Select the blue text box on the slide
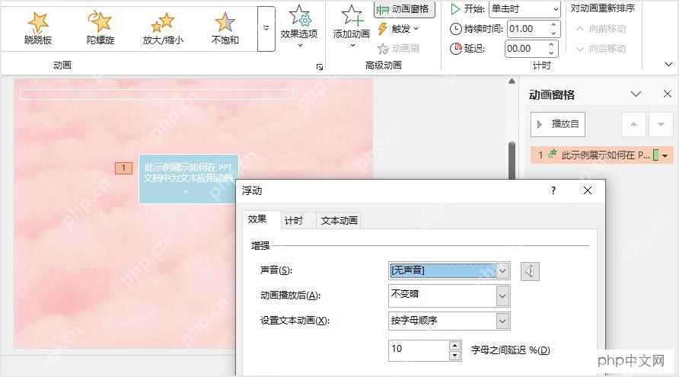679x377 pixels. click(188, 178)
